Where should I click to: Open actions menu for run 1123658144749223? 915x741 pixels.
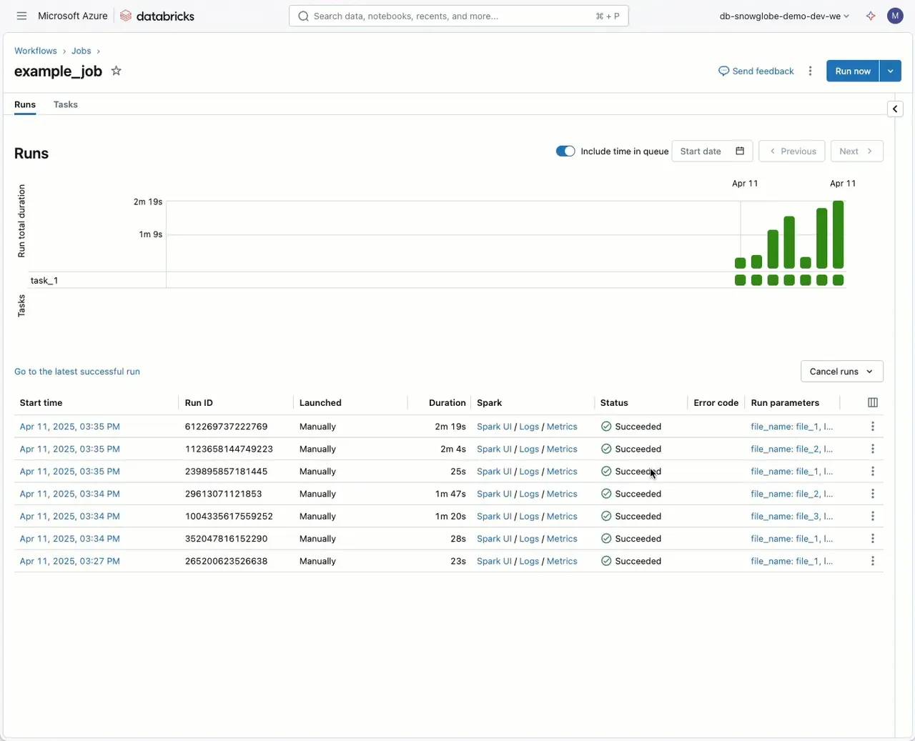(873, 449)
